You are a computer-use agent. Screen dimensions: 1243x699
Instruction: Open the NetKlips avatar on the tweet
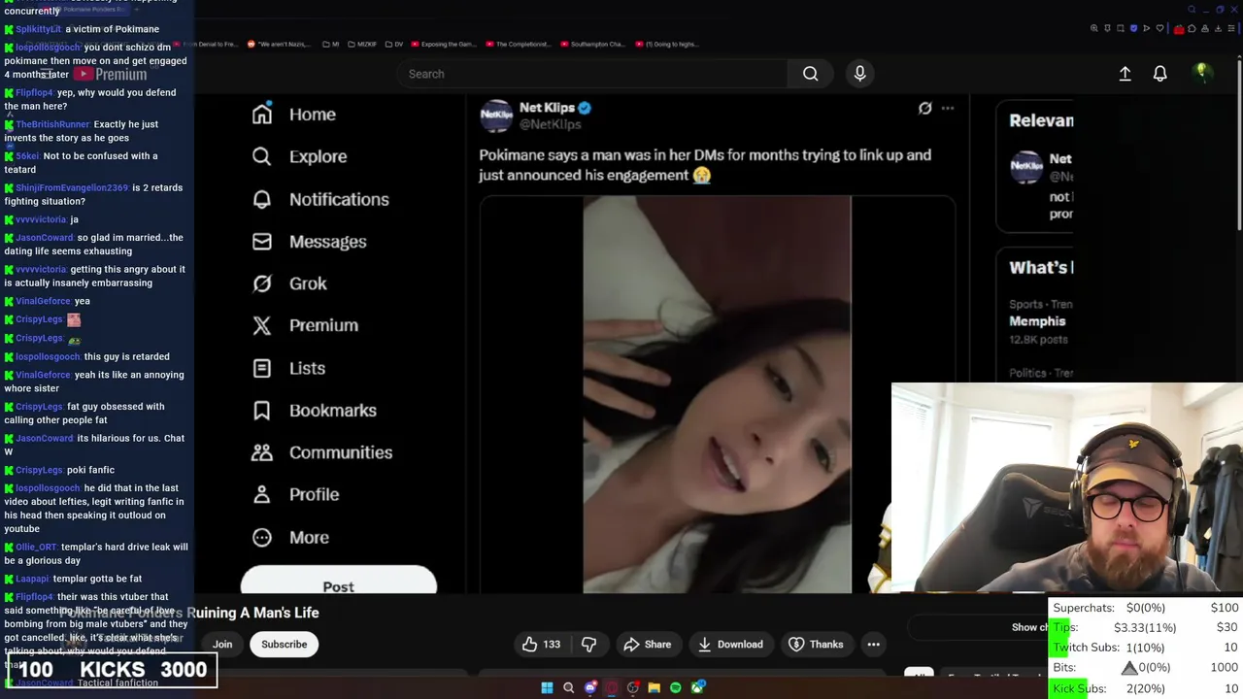pyautogui.click(x=496, y=116)
